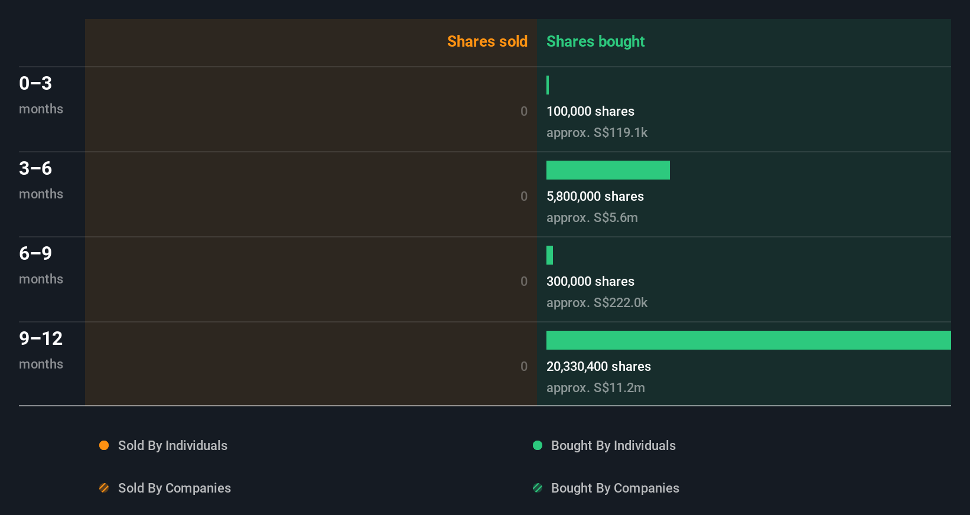Image resolution: width=970 pixels, height=515 pixels.
Task: Click the 9–12 months green bar
Action: pyautogui.click(x=748, y=340)
